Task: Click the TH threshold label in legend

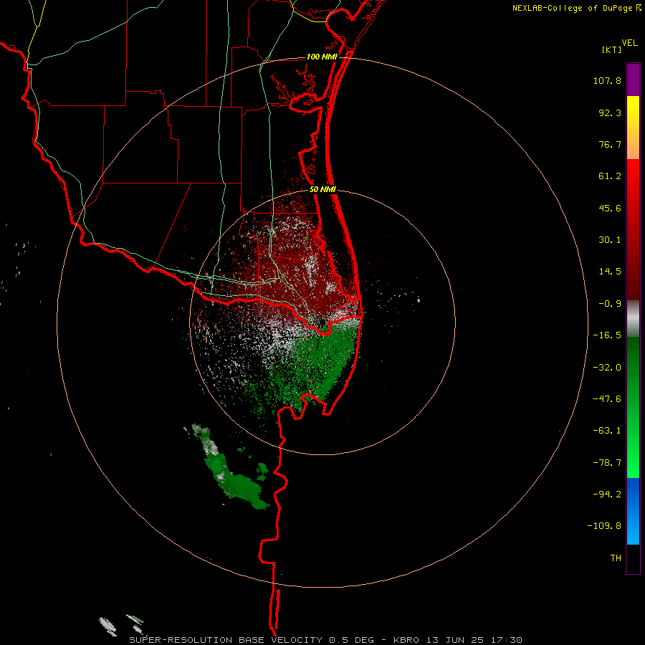Action: tap(616, 558)
